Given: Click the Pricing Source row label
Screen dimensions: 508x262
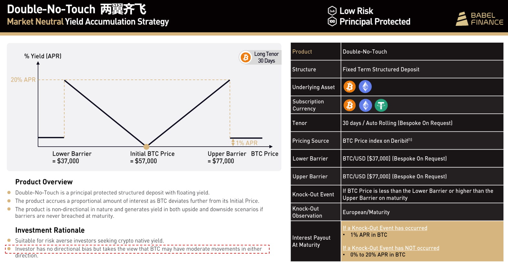Looking at the screenshot, I should point(310,141).
